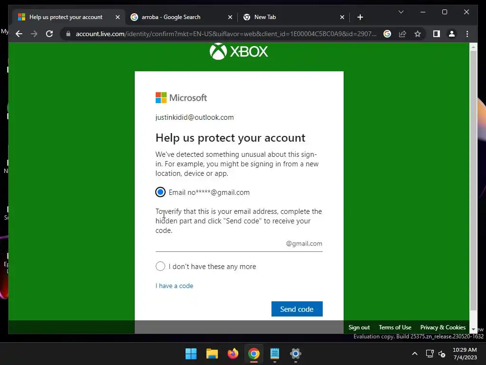The image size is (486, 365).
Task: Switch to the New Tab tab
Action: click(293, 17)
